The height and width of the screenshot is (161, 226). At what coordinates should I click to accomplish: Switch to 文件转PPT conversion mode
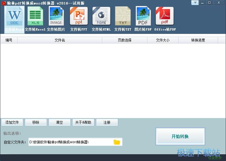[x=79, y=19]
